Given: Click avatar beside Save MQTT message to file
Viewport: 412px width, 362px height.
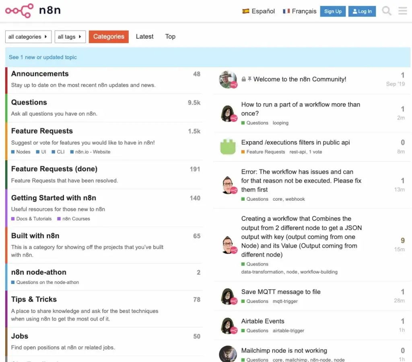Looking at the screenshot, I should pyautogui.click(x=228, y=296).
